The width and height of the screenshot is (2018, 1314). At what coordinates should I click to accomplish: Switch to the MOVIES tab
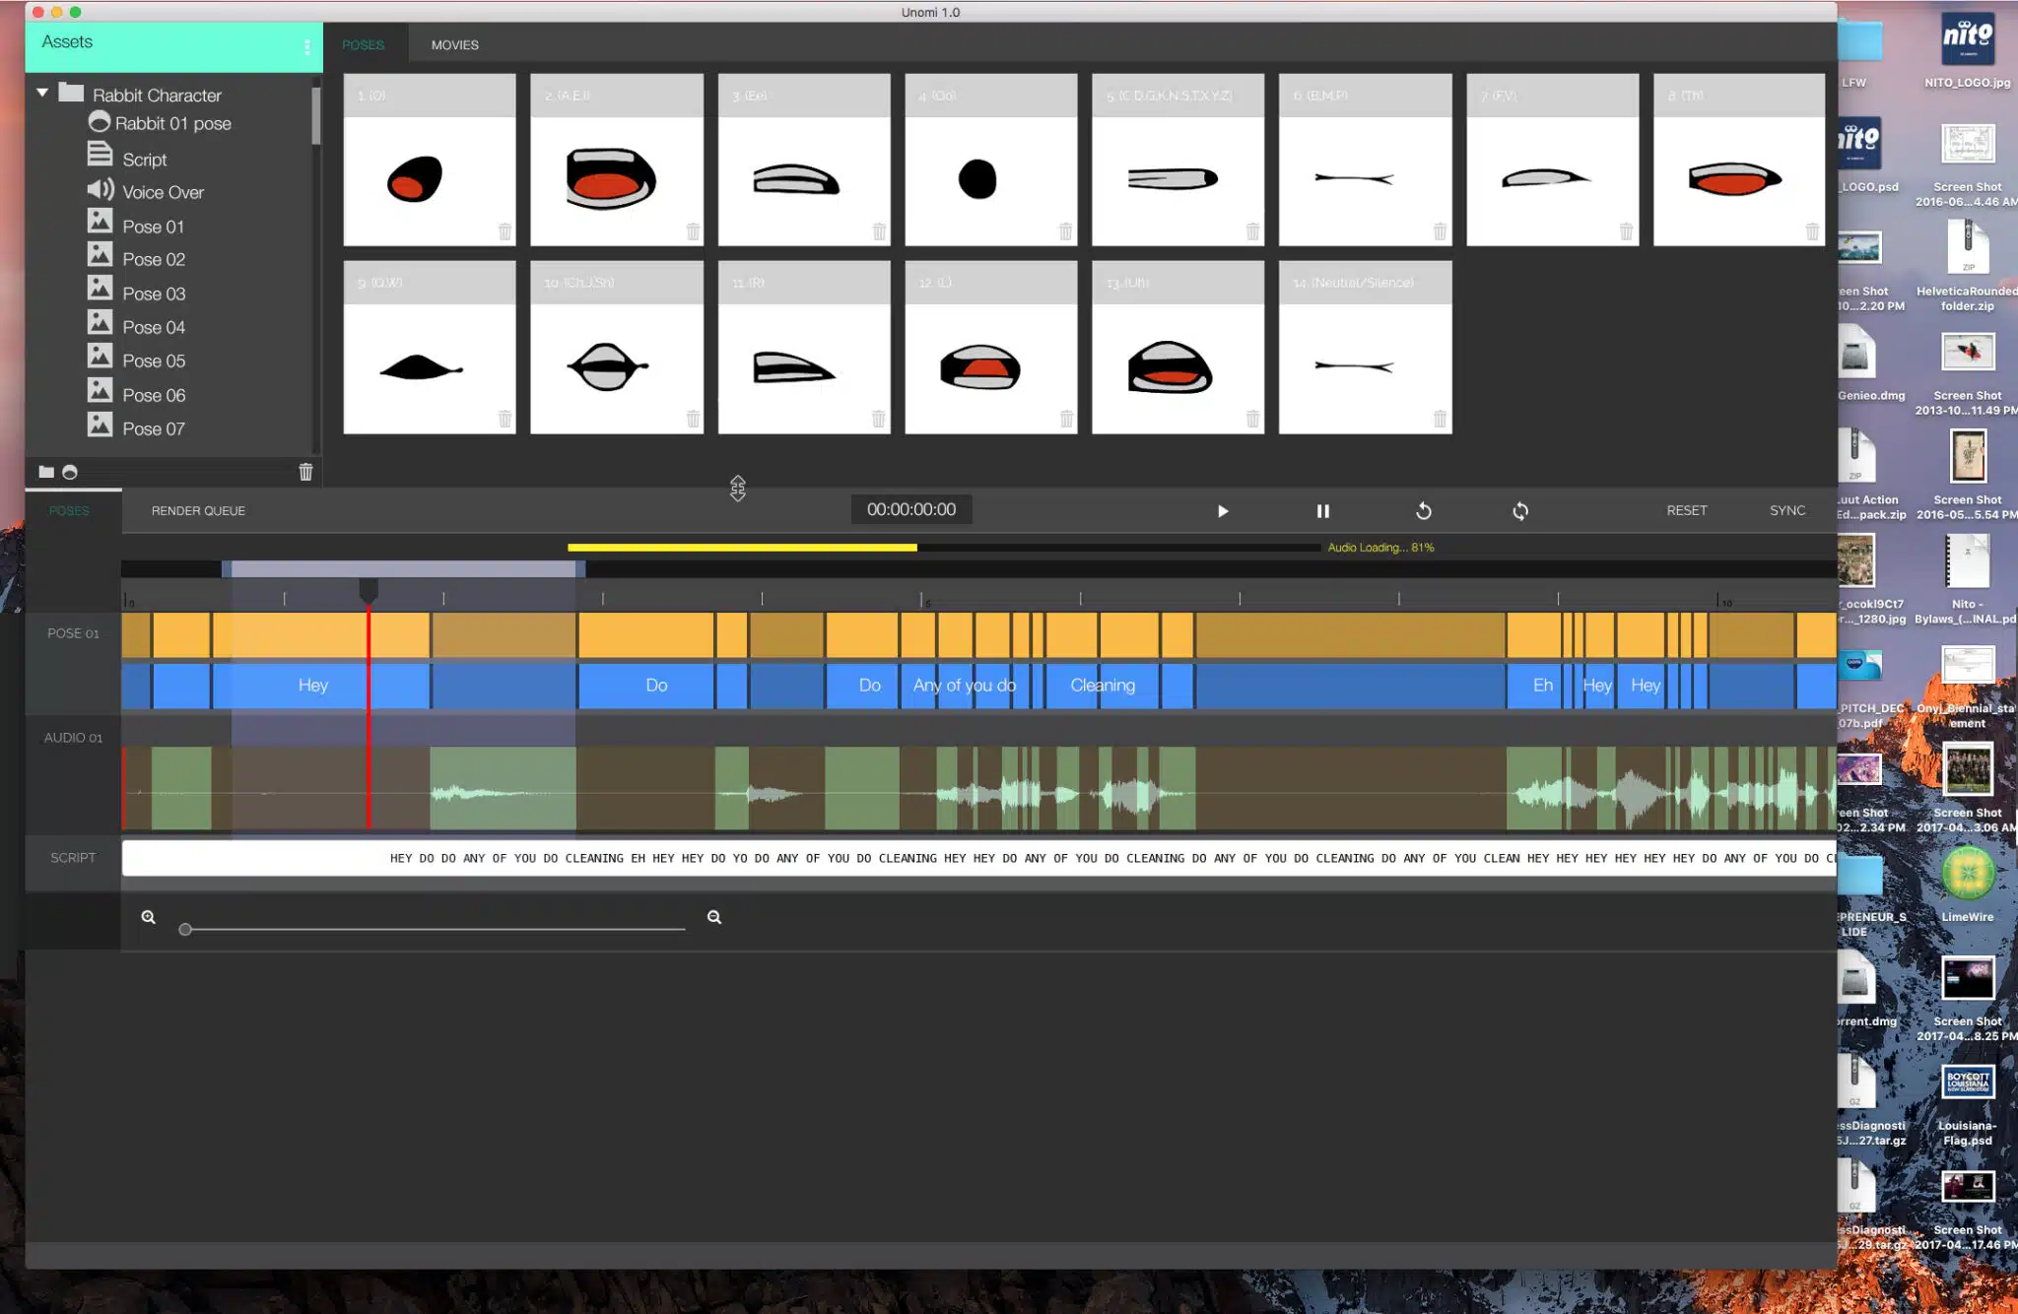tap(454, 45)
